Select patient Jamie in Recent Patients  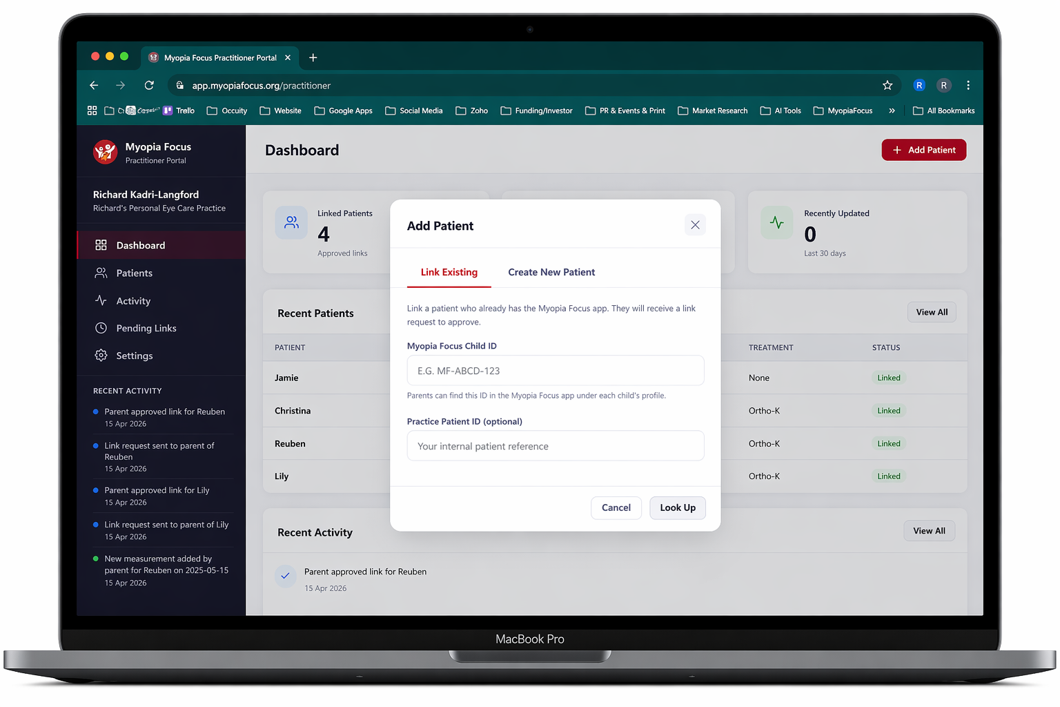pos(286,378)
